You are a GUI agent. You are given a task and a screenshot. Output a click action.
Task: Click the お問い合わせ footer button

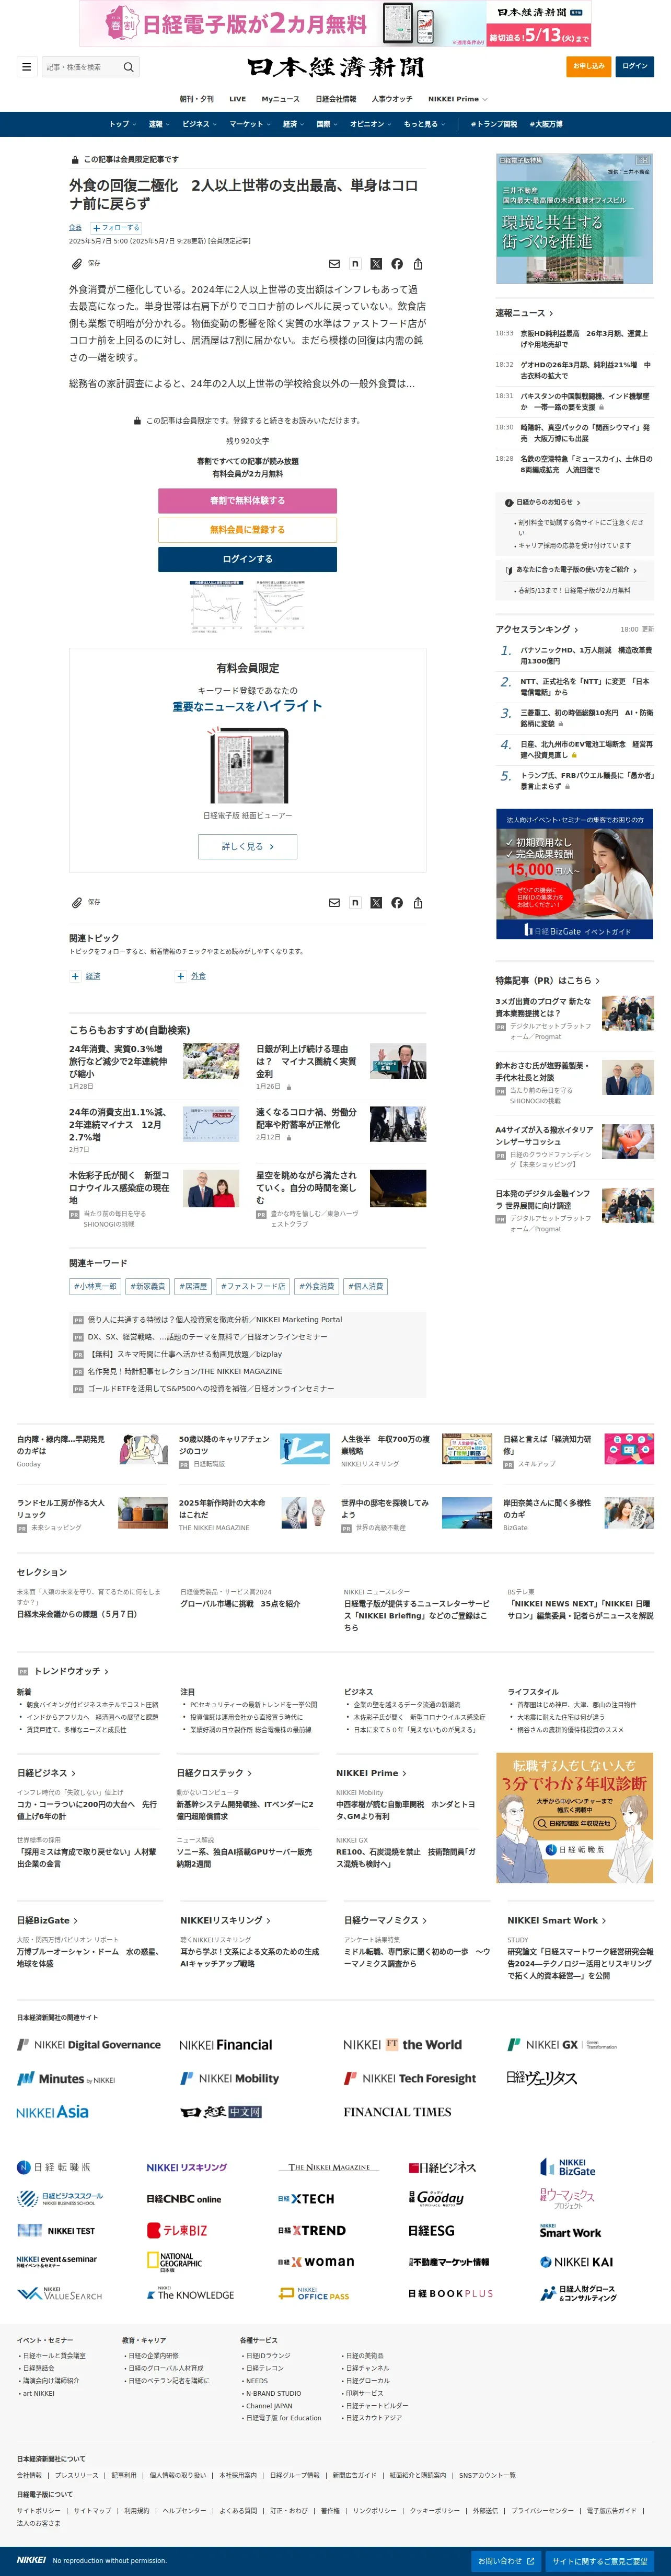[x=507, y=2560]
